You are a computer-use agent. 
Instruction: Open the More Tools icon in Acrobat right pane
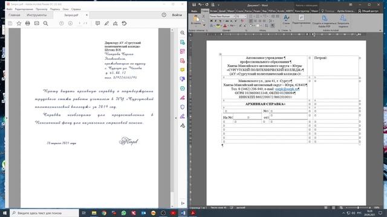coord(183,126)
